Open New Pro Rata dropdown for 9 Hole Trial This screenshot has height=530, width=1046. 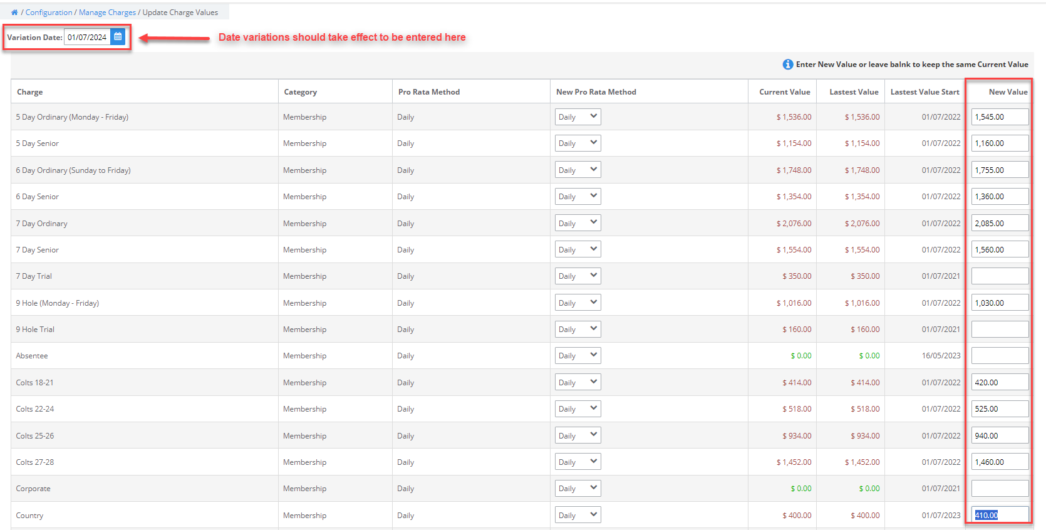[x=577, y=330]
